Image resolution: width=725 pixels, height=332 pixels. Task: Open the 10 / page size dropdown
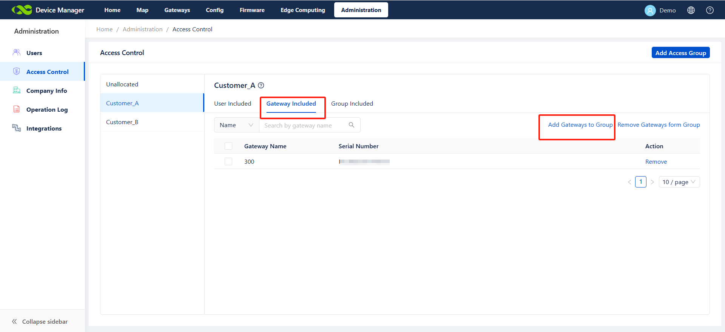[x=679, y=182]
